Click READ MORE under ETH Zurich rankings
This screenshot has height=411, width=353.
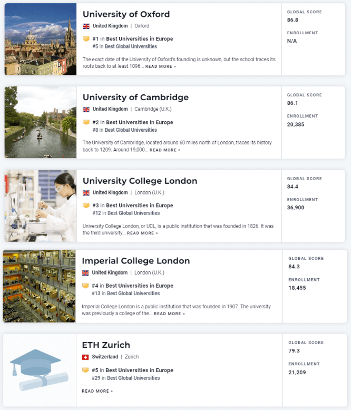click(x=97, y=391)
